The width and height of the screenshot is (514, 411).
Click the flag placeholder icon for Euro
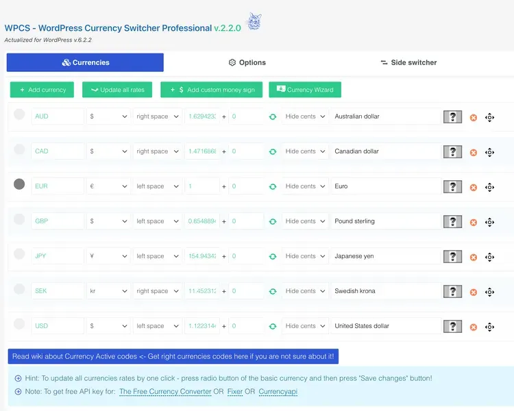point(452,187)
